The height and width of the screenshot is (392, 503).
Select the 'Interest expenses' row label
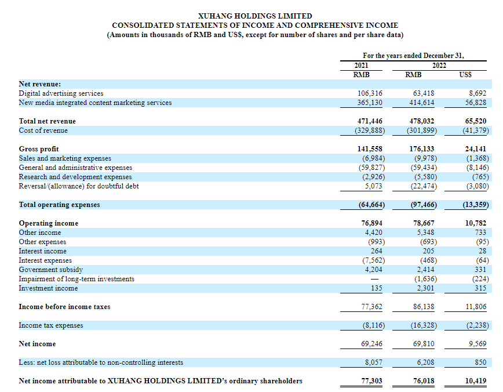45,260
